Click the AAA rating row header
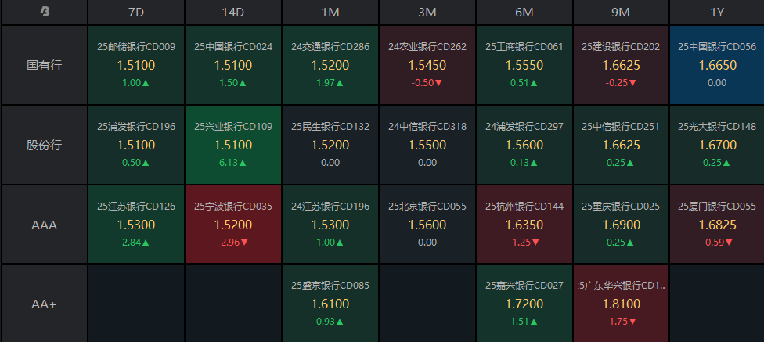The height and width of the screenshot is (342, 764). [x=44, y=225]
